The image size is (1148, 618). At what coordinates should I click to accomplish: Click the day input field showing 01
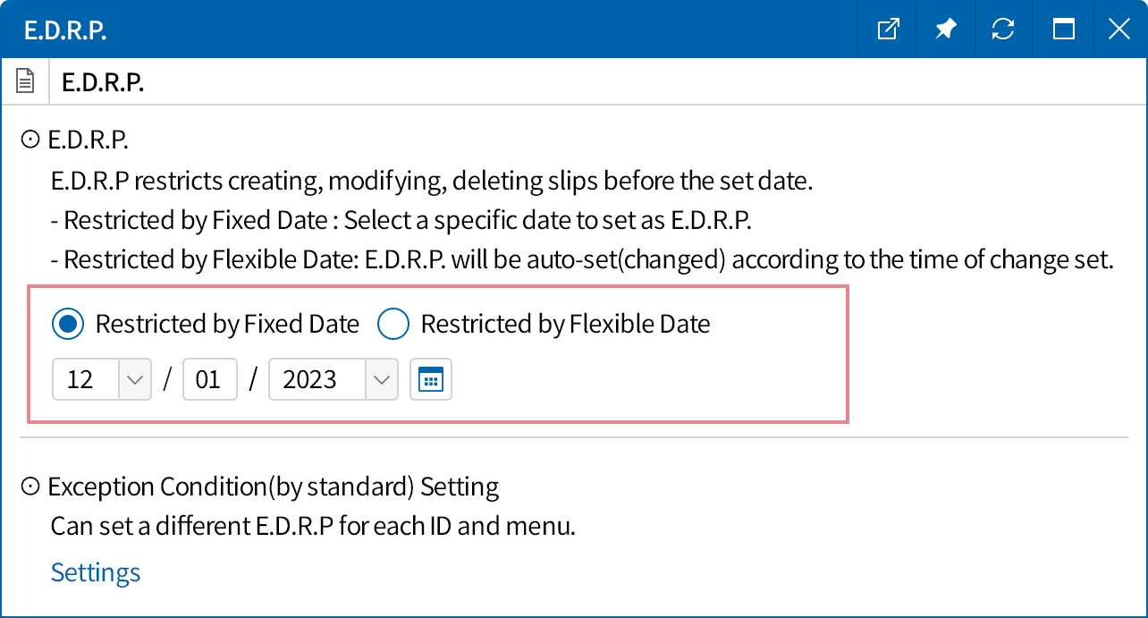(x=209, y=380)
